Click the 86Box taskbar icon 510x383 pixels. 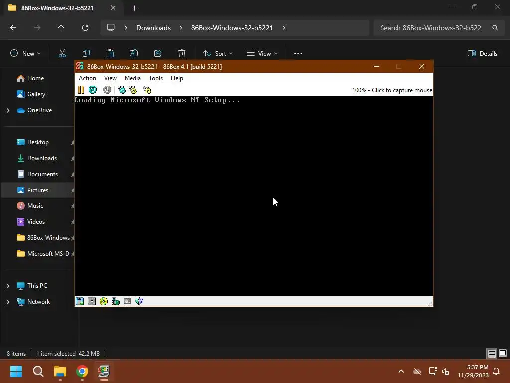(x=104, y=371)
